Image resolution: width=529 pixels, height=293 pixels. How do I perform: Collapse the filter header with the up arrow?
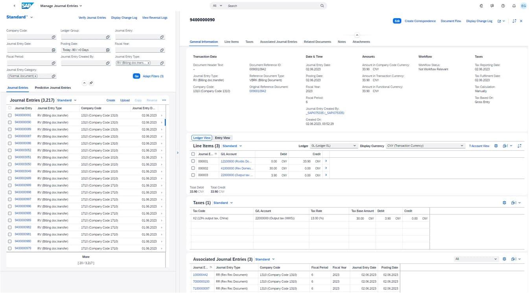click(x=84, y=83)
